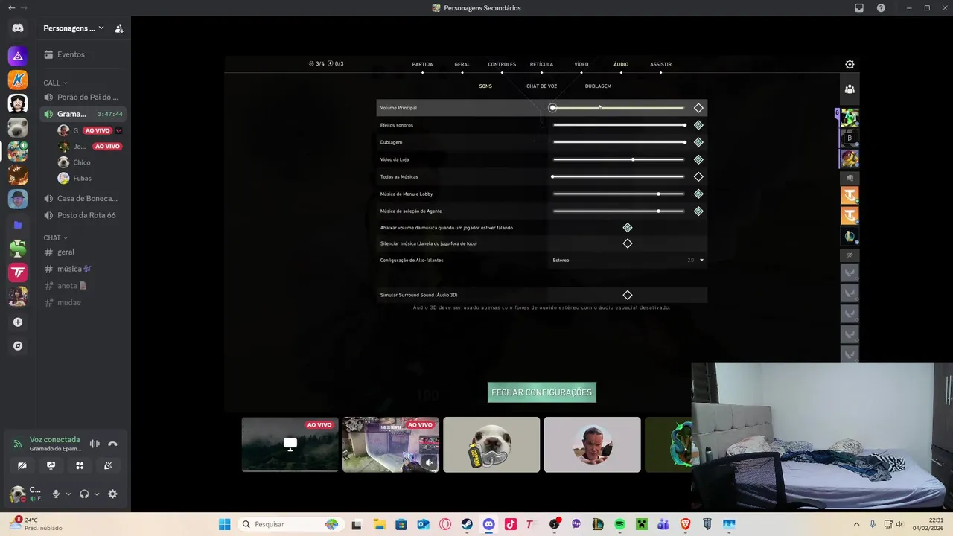This screenshot has height=536, width=953.
Task: Enable Simular Surround Sound (Áudio 3D)
Action: coord(628,295)
